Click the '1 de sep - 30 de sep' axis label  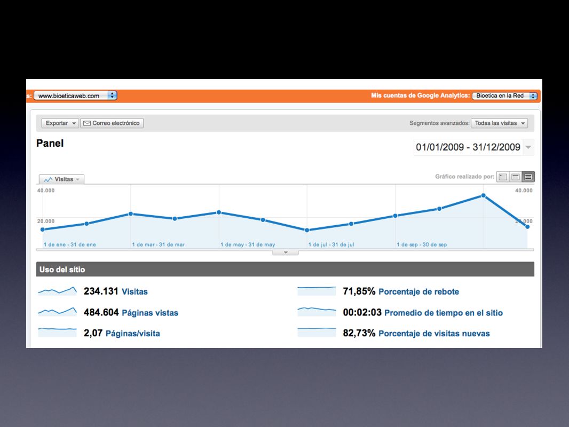click(422, 244)
